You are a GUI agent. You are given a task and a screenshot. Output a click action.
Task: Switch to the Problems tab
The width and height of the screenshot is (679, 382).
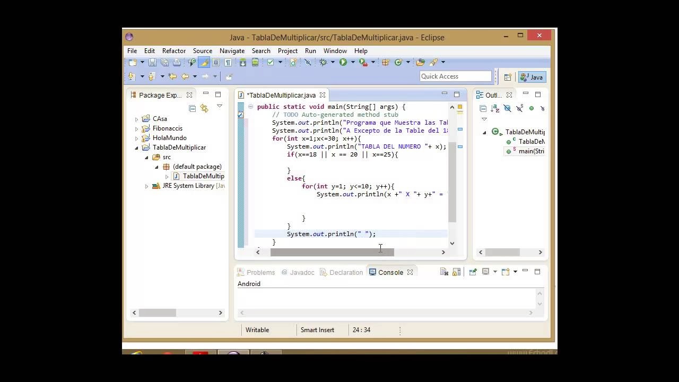[256, 272]
